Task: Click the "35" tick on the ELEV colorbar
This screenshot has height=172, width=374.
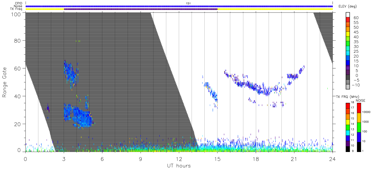Action: 356,42
